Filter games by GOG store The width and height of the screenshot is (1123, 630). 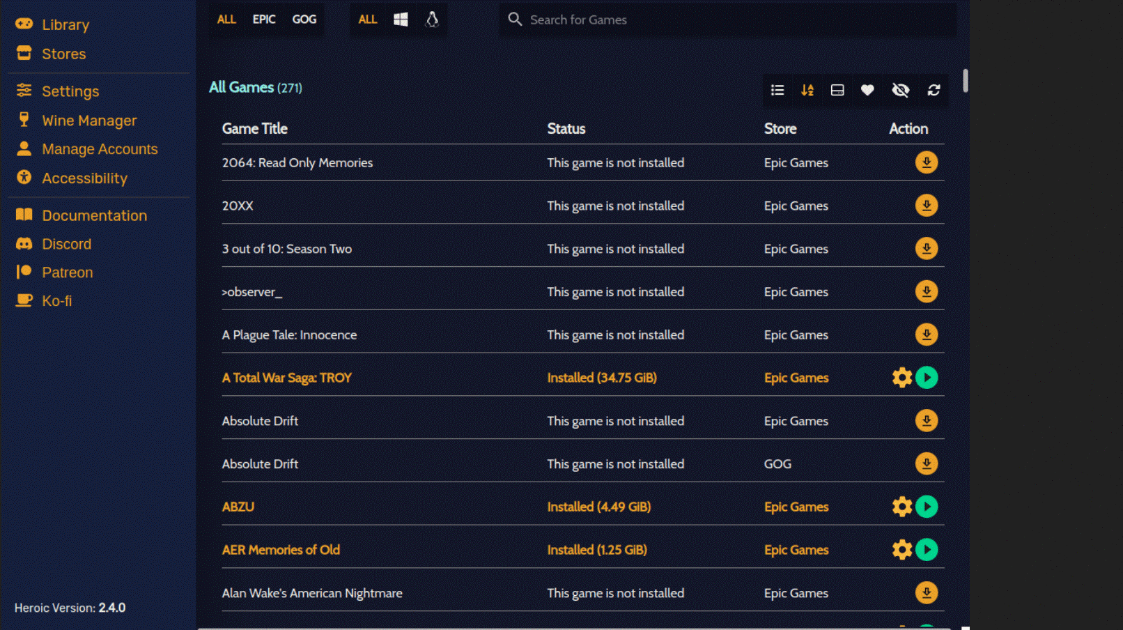(304, 20)
